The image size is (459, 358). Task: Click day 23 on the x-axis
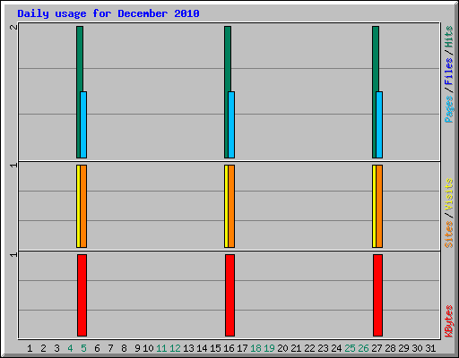coord(323,348)
